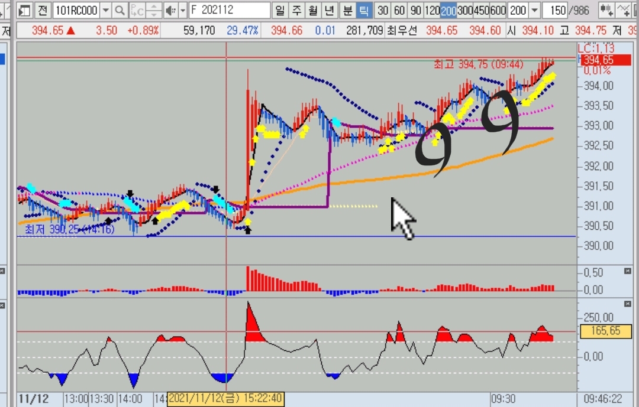Click the PC link icon
Image resolution: width=639 pixels, height=407 pixels.
(x=137, y=10)
